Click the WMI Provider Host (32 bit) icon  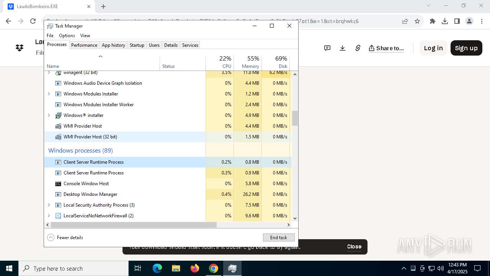tap(58, 137)
